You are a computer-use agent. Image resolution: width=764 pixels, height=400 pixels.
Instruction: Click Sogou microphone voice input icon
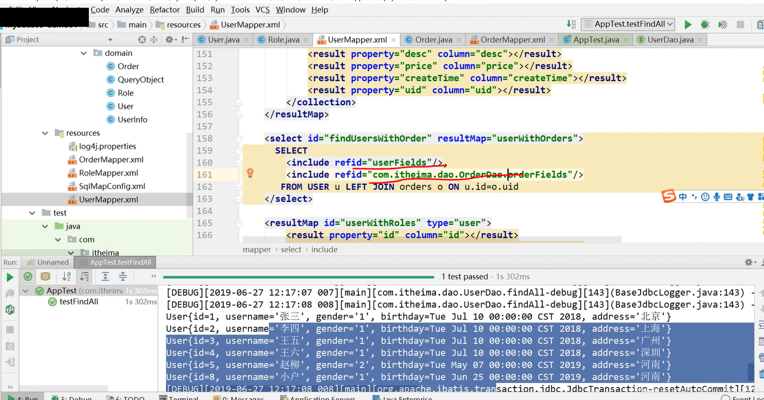(x=716, y=197)
